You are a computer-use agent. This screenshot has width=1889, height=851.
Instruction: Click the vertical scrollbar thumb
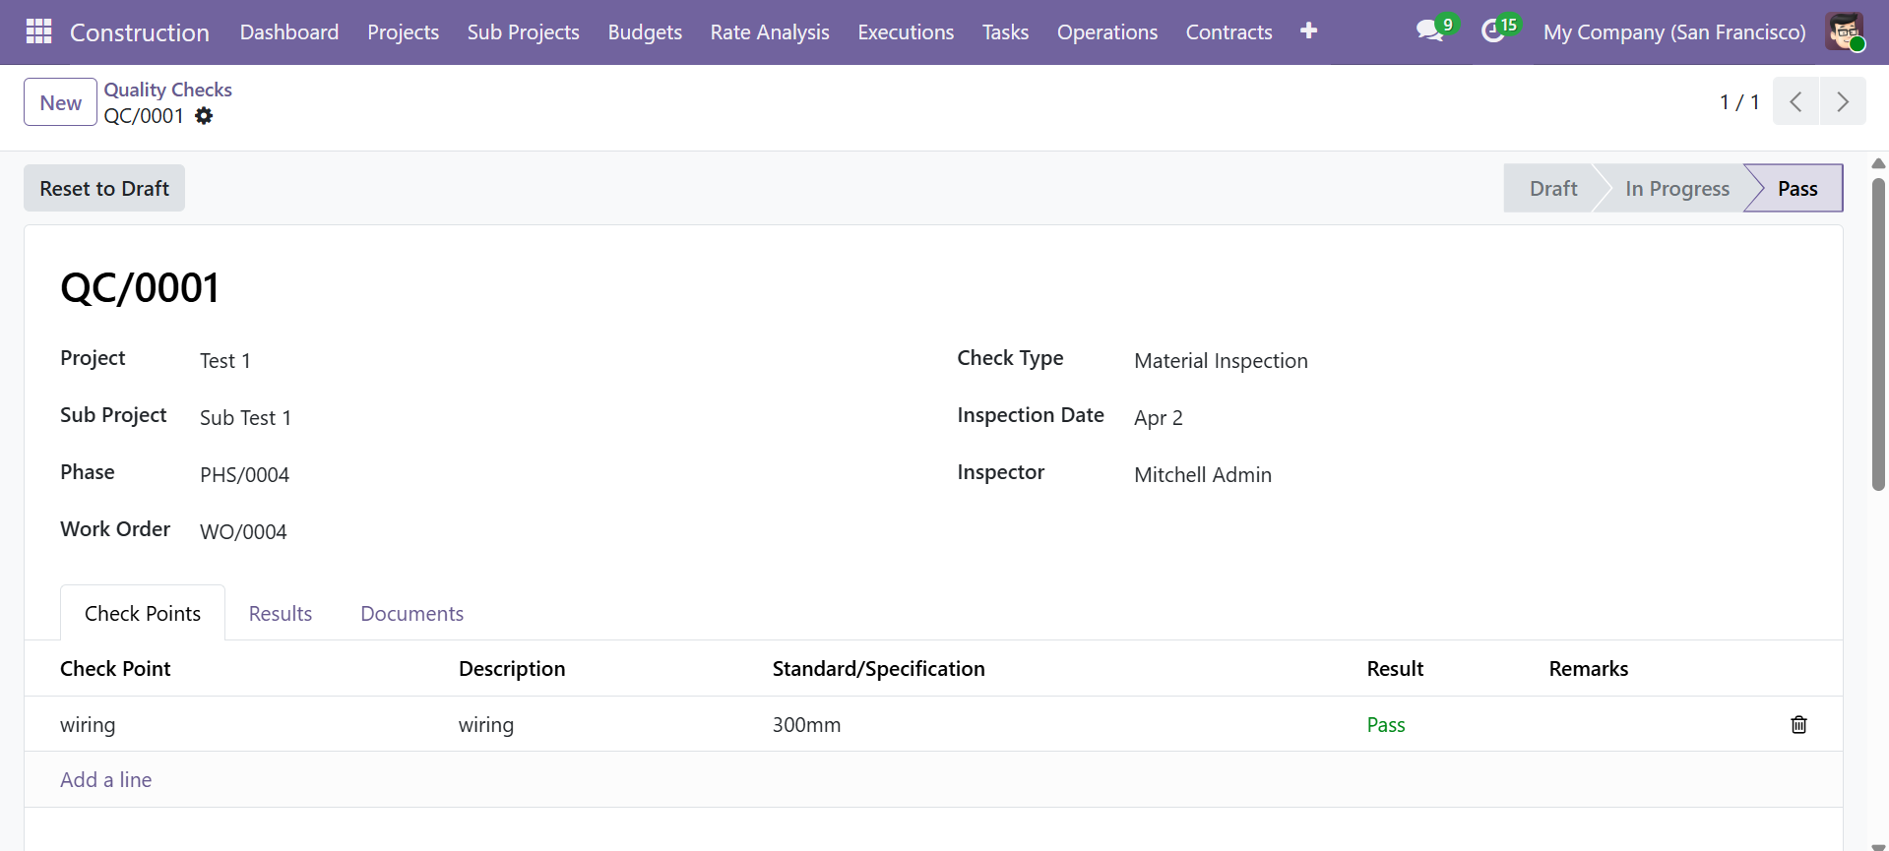click(x=1878, y=334)
